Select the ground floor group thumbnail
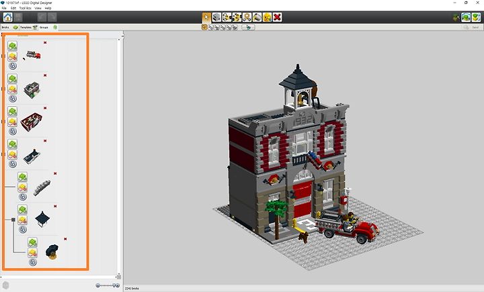484x292 pixels. coord(32,90)
